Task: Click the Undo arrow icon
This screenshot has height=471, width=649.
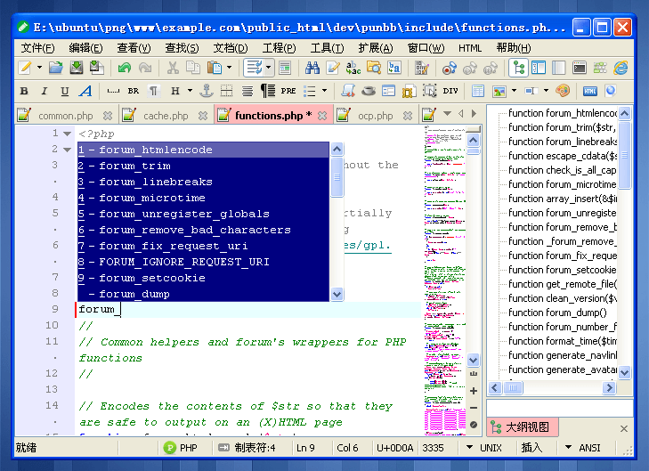Action: click(124, 68)
